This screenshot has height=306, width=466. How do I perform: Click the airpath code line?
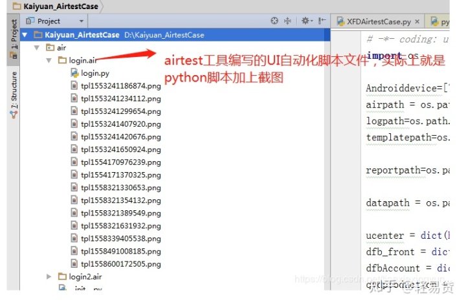[408, 105]
